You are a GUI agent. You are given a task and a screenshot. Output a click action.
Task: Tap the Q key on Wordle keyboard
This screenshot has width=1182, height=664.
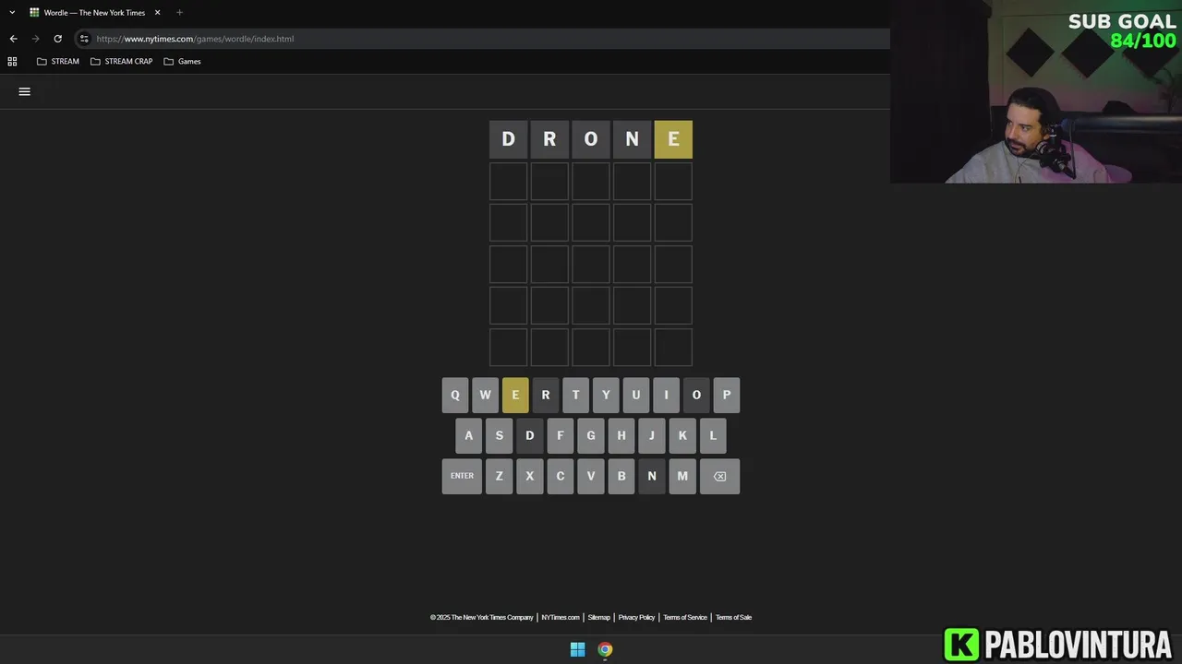pyautogui.click(x=454, y=395)
